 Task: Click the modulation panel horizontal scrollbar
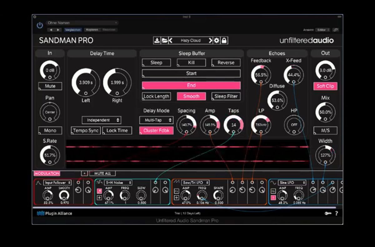pos(184,207)
